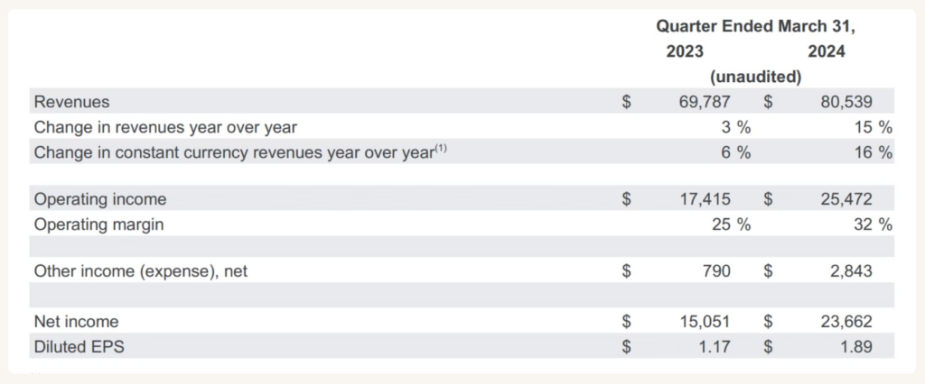The height and width of the screenshot is (384, 925).
Task: Click the Operating income row label
Action: [x=100, y=199]
